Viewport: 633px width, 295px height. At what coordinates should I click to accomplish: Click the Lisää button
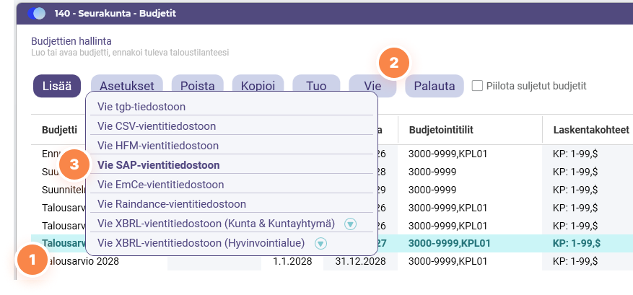click(x=57, y=86)
